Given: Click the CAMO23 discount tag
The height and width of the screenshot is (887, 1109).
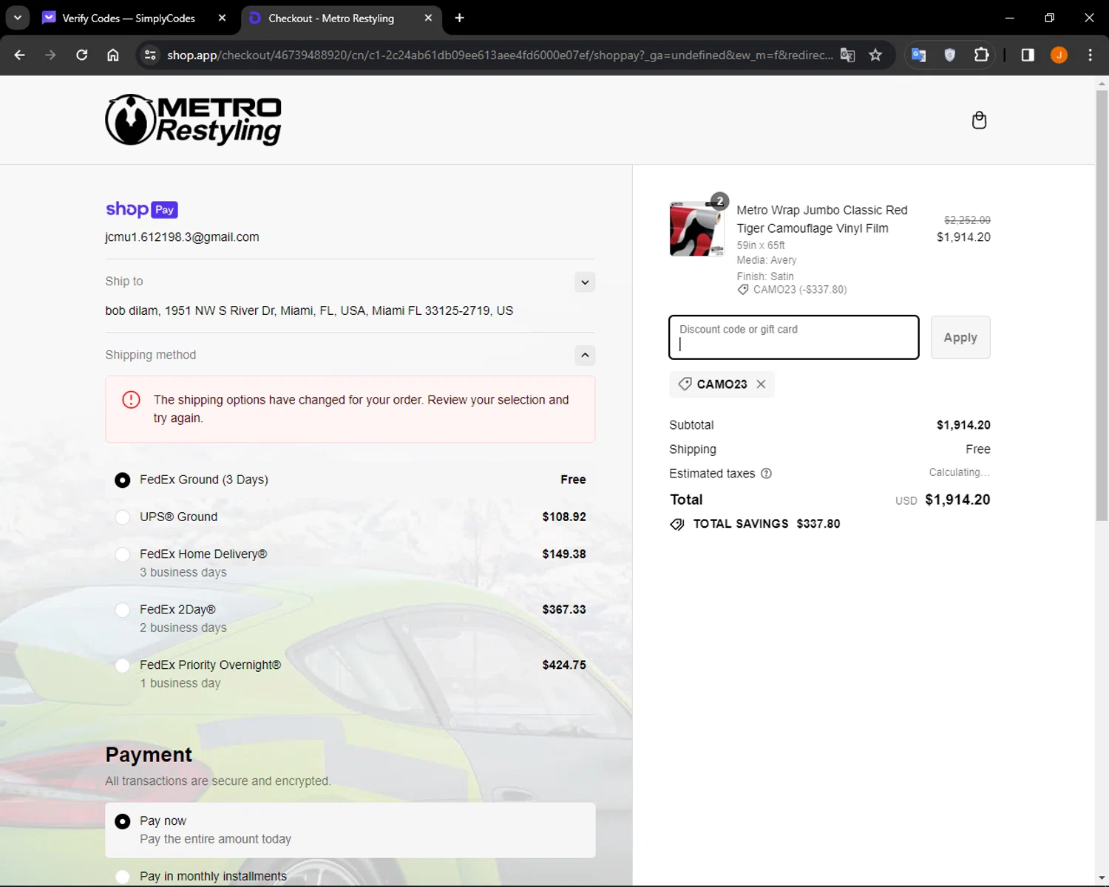Looking at the screenshot, I should point(722,384).
